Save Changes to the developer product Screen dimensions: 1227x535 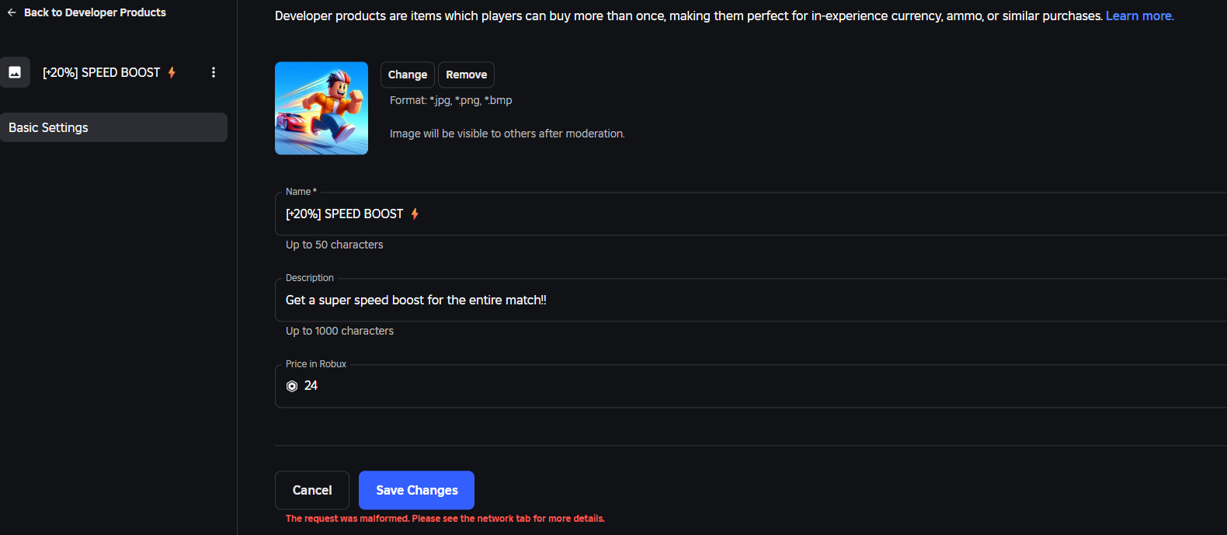tap(416, 490)
